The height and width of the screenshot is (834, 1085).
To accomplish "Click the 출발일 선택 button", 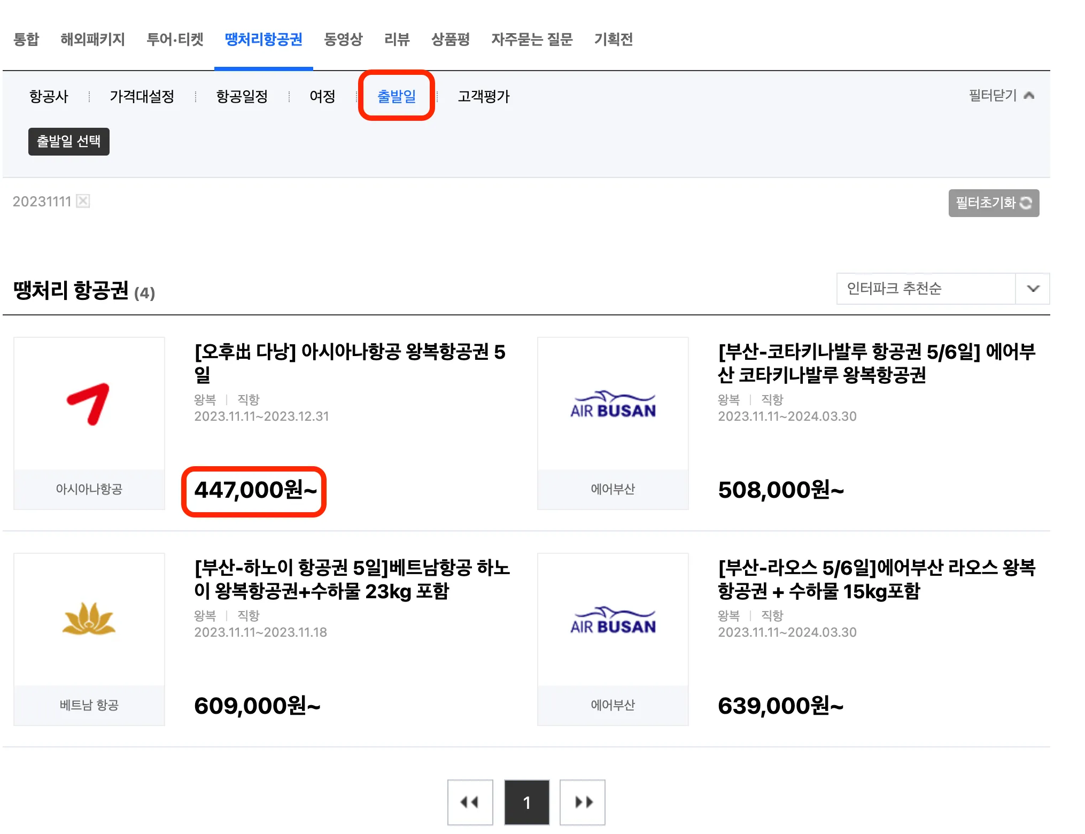I will point(69,142).
